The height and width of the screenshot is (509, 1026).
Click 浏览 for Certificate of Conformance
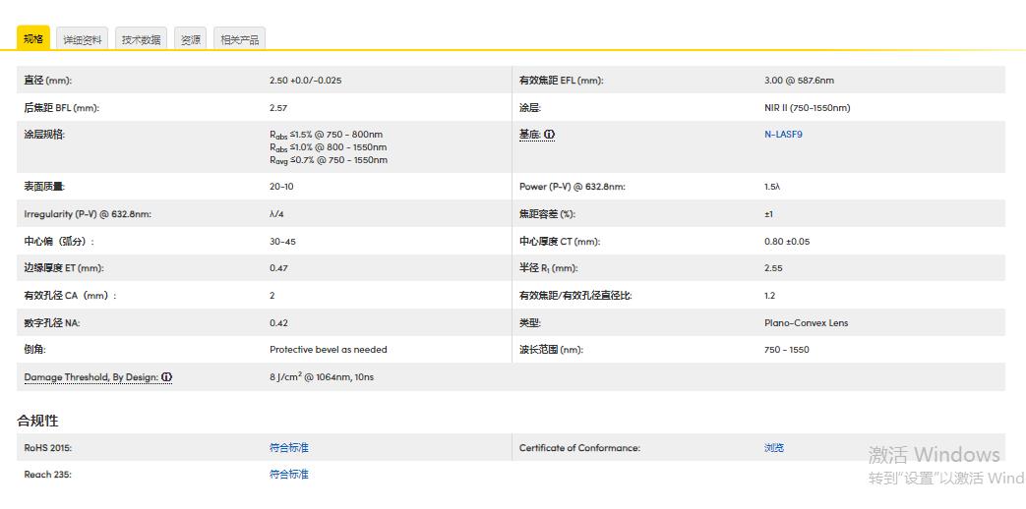pyautogui.click(x=773, y=447)
